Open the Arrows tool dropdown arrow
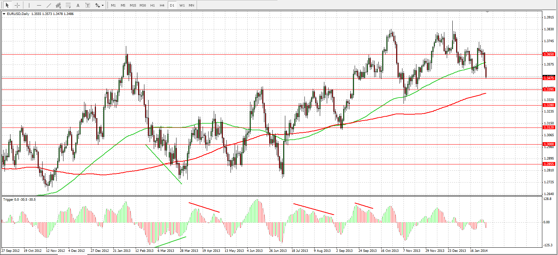Screen dimensions: 558x255 [103, 6]
